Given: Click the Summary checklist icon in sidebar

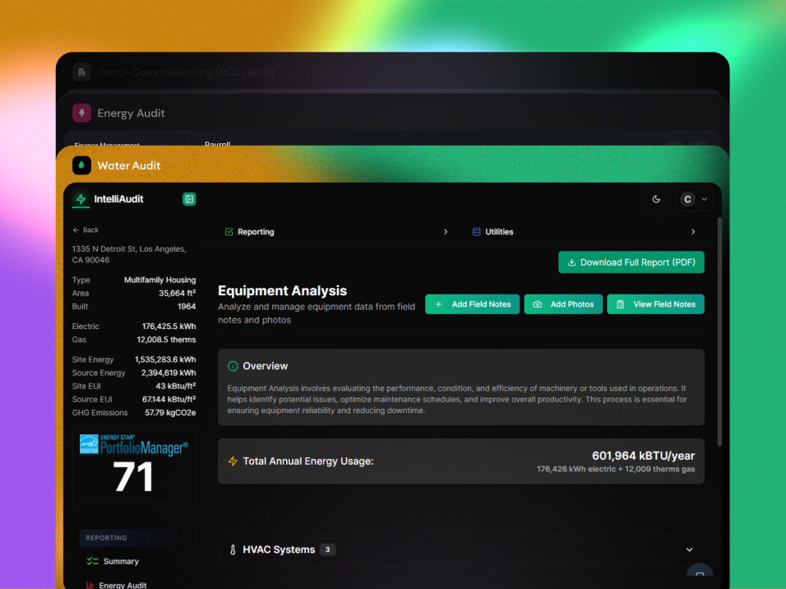Looking at the screenshot, I should click(92, 561).
